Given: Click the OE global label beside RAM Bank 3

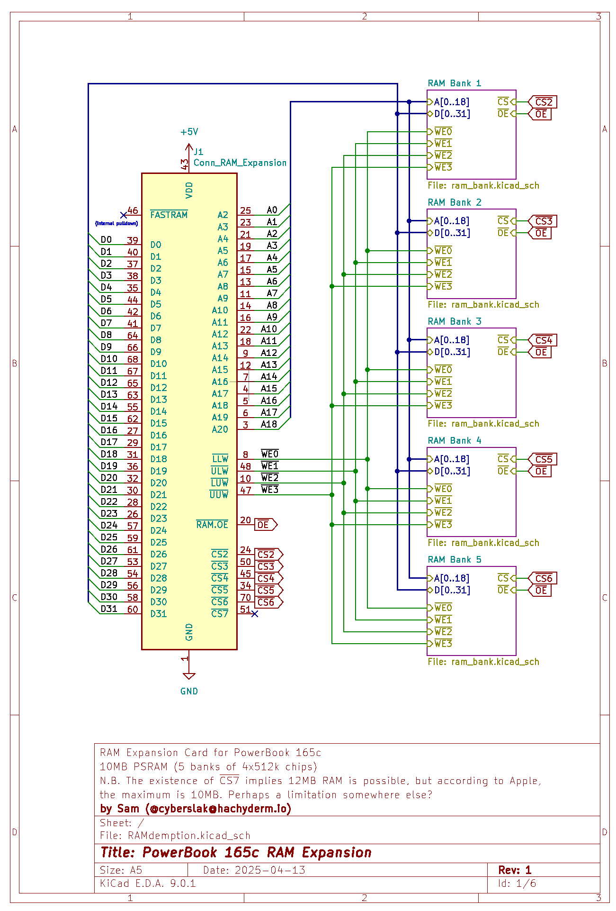Looking at the screenshot, I should click(540, 352).
